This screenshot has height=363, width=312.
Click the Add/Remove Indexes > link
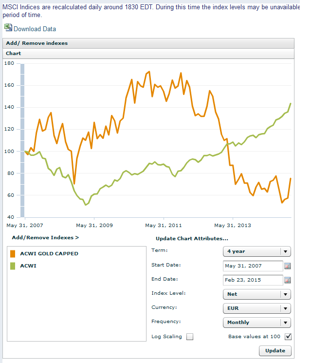(45, 238)
